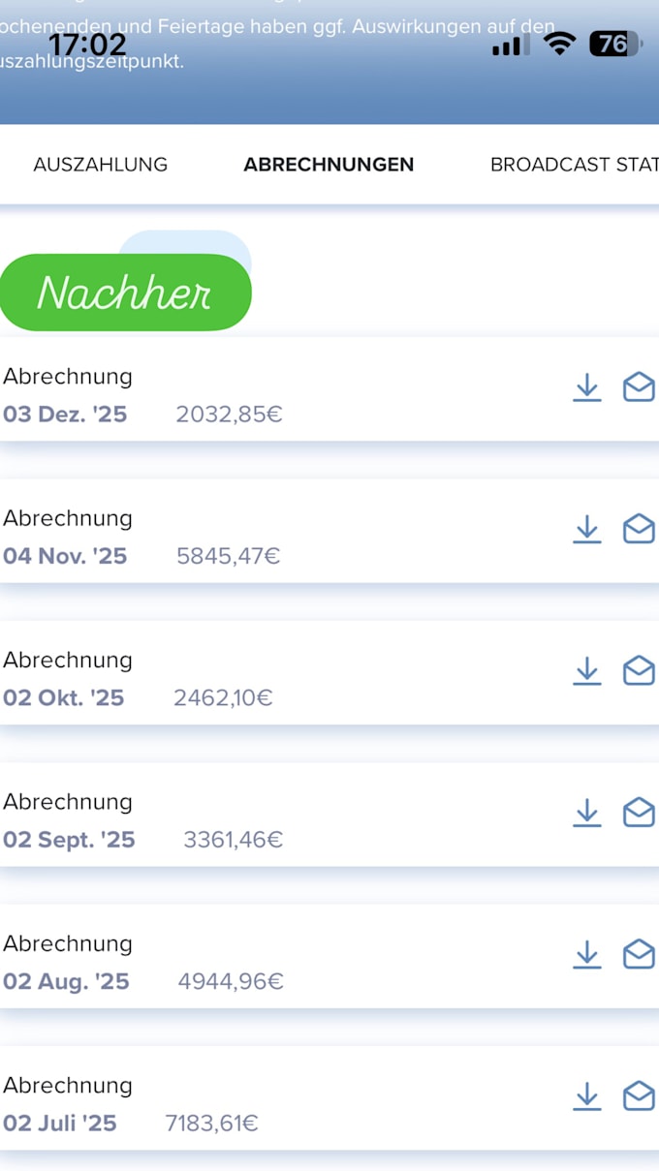Download the 03 Dez. '25 Abrechnung

tap(587, 388)
